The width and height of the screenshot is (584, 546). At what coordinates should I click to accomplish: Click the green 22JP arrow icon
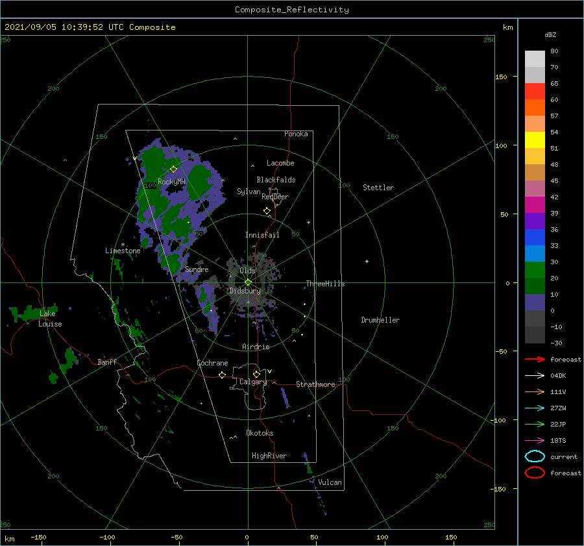(535, 424)
